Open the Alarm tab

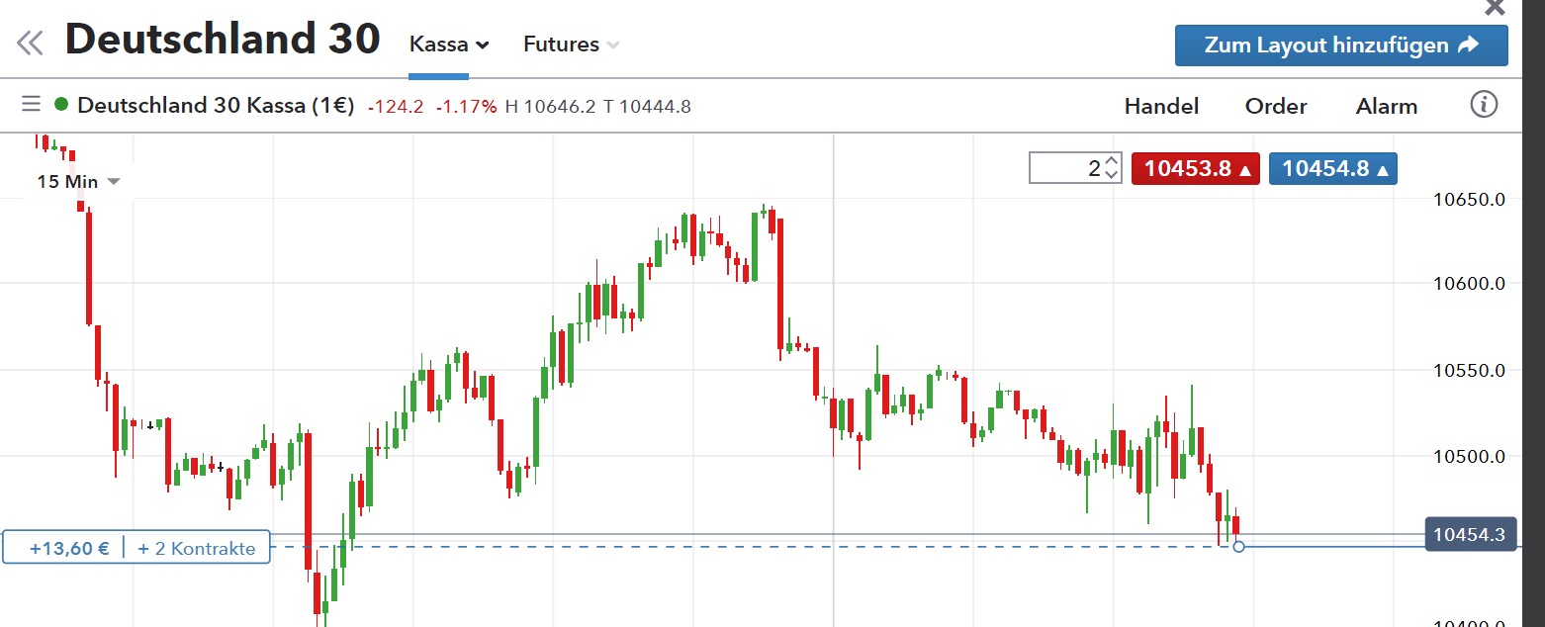1386,106
